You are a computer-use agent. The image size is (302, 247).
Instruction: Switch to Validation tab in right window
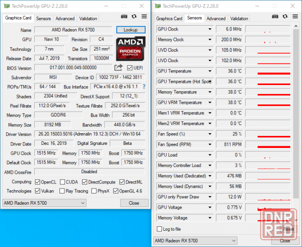(x=239, y=18)
